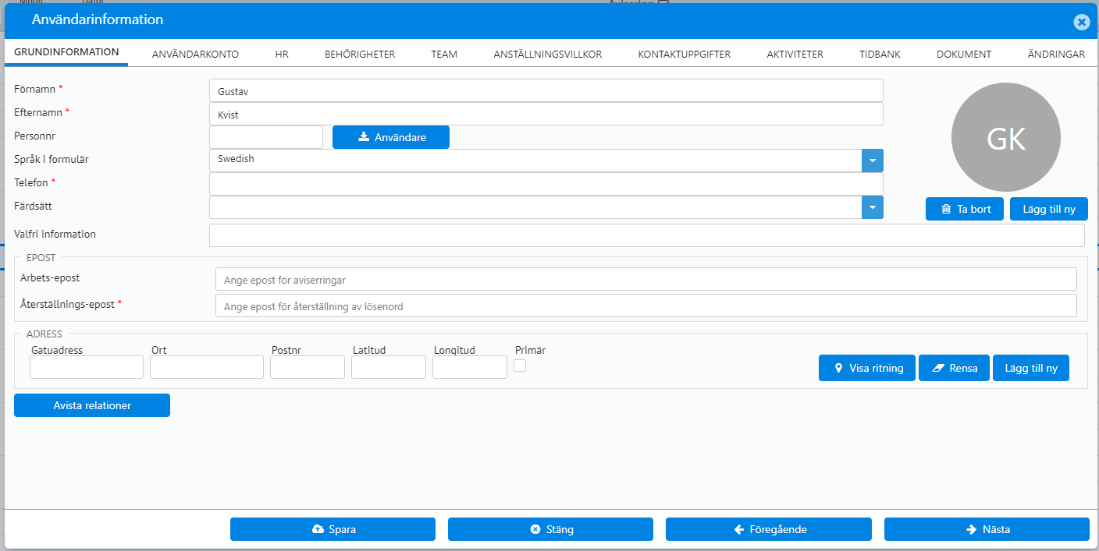
Task: Click the Stäng button
Action: [550, 529]
